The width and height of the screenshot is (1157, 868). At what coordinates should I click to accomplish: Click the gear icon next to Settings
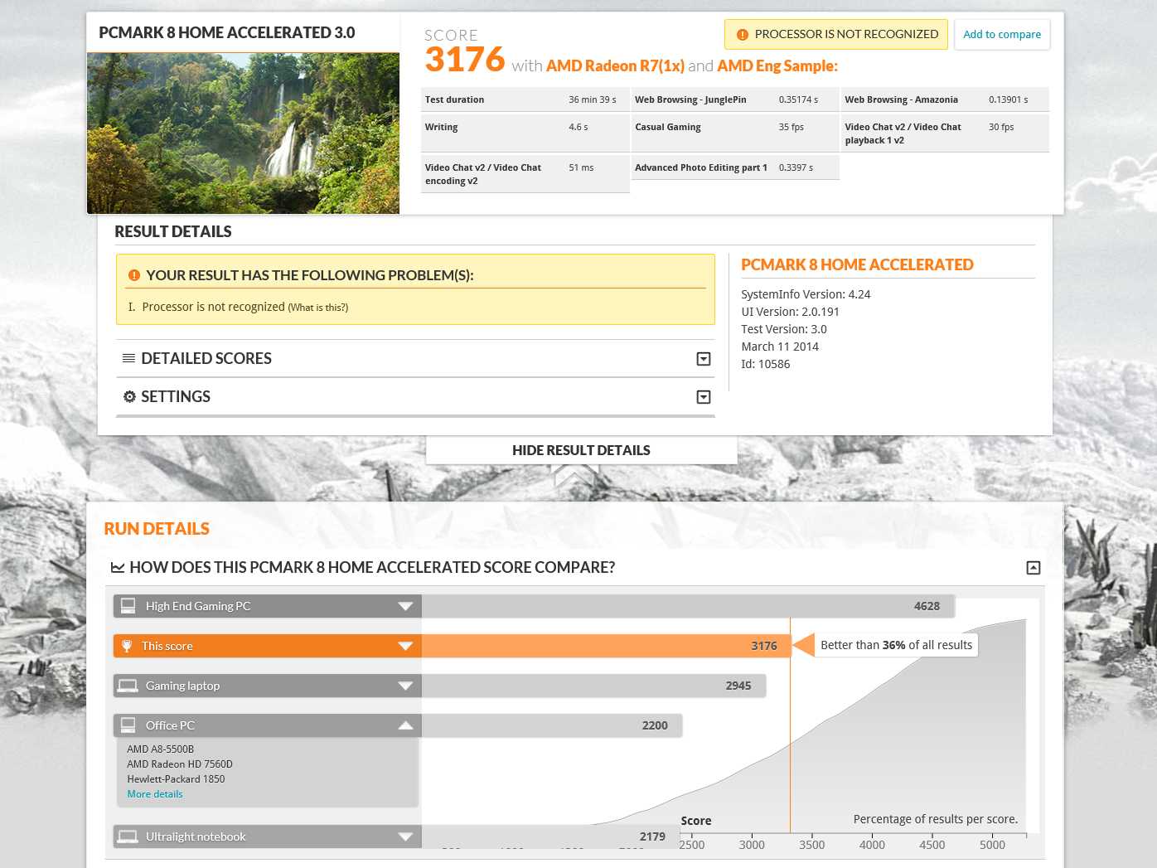(x=129, y=396)
